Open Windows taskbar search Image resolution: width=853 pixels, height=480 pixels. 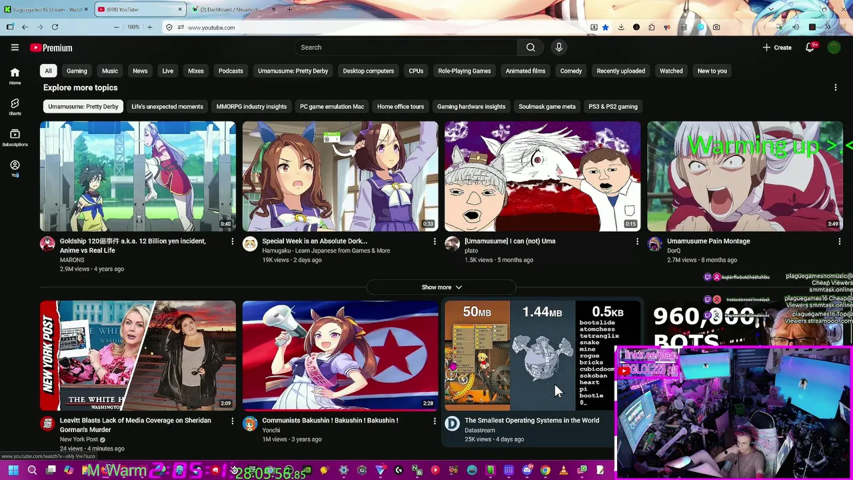coord(32,470)
